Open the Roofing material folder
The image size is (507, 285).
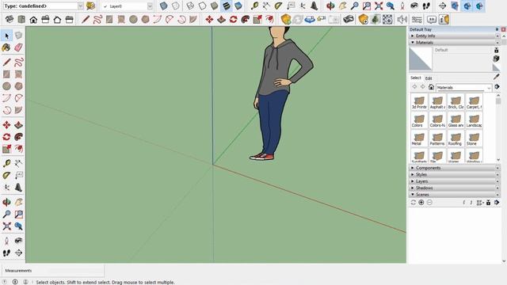(x=456, y=139)
